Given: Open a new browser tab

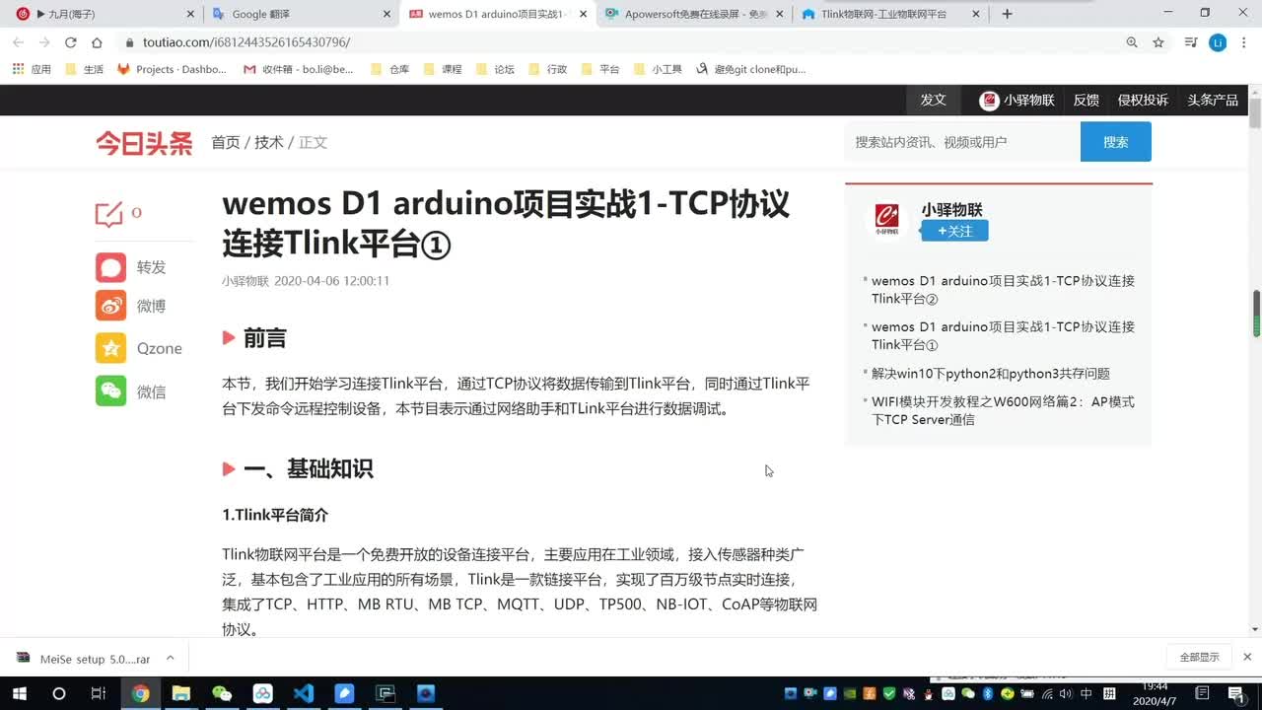Looking at the screenshot, I should pos(1007,14).
